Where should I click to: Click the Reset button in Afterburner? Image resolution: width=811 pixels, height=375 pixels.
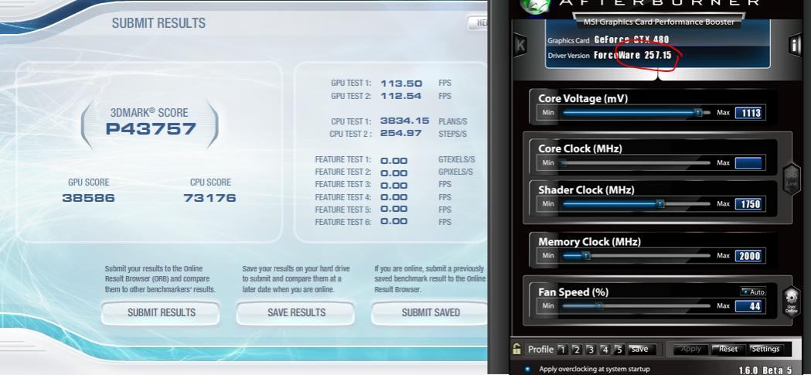[x=728, y=349]
